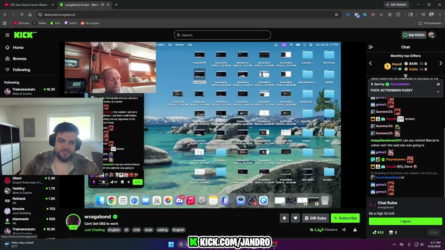Open the Kick hamburger sidebar menu
The image size is (445, 250).
tap(7, 35)
